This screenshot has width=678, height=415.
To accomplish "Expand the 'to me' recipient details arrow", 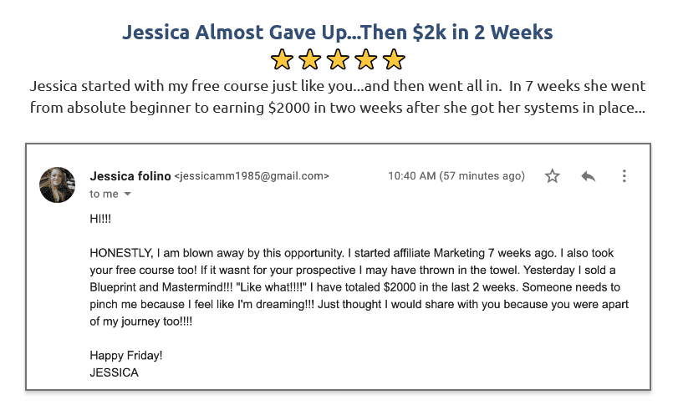I will pos(128,195).
